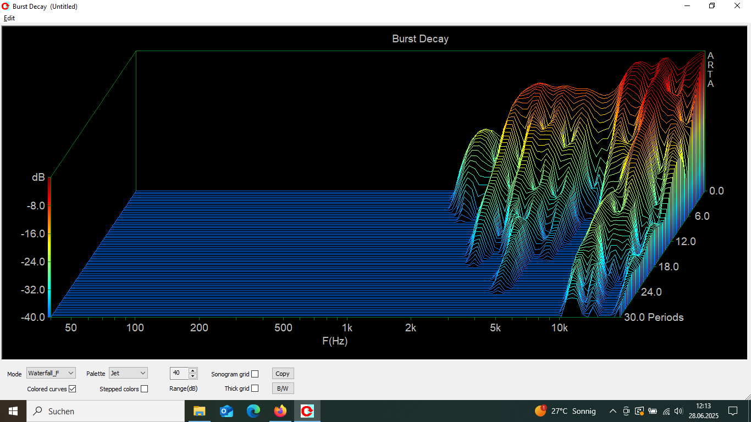Click the dB color scale bar
The width and height of the screenshot is (751, 422).
(49, 247)
